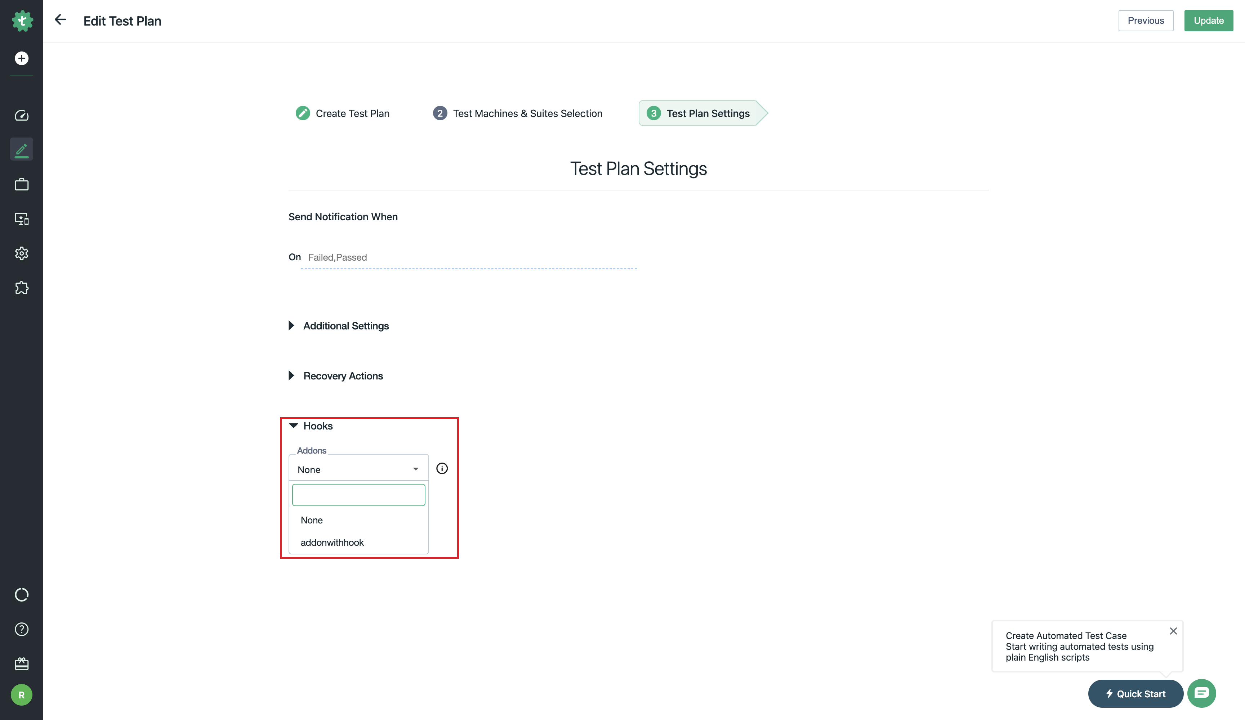Open the briefcase icon in sidebar
Viewport: 1245px width, 720px height.
pos(21,185)
